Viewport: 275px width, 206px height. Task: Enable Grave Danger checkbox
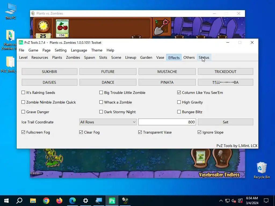23,112
